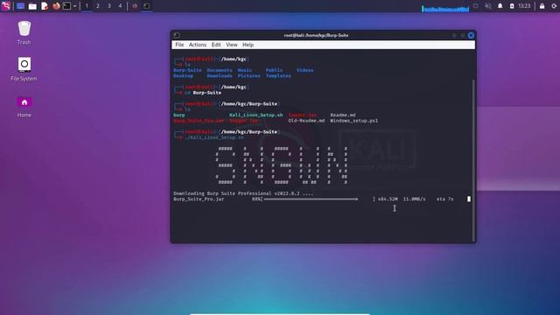
Task: Click 'burp' in the Burp-Suite listing
Action: tap(178, 115)
